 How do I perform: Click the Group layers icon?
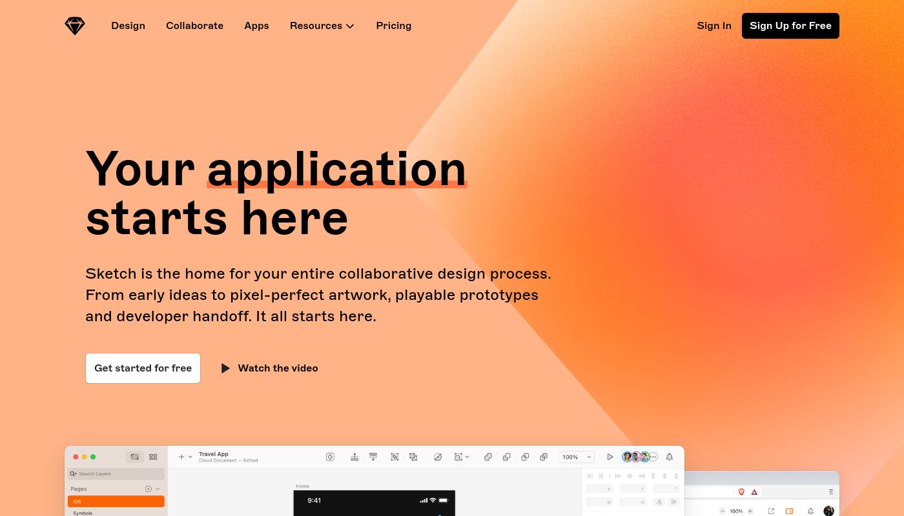click(x=395, y=457)
